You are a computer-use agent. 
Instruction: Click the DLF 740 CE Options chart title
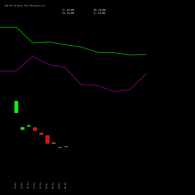pos(25,6)
